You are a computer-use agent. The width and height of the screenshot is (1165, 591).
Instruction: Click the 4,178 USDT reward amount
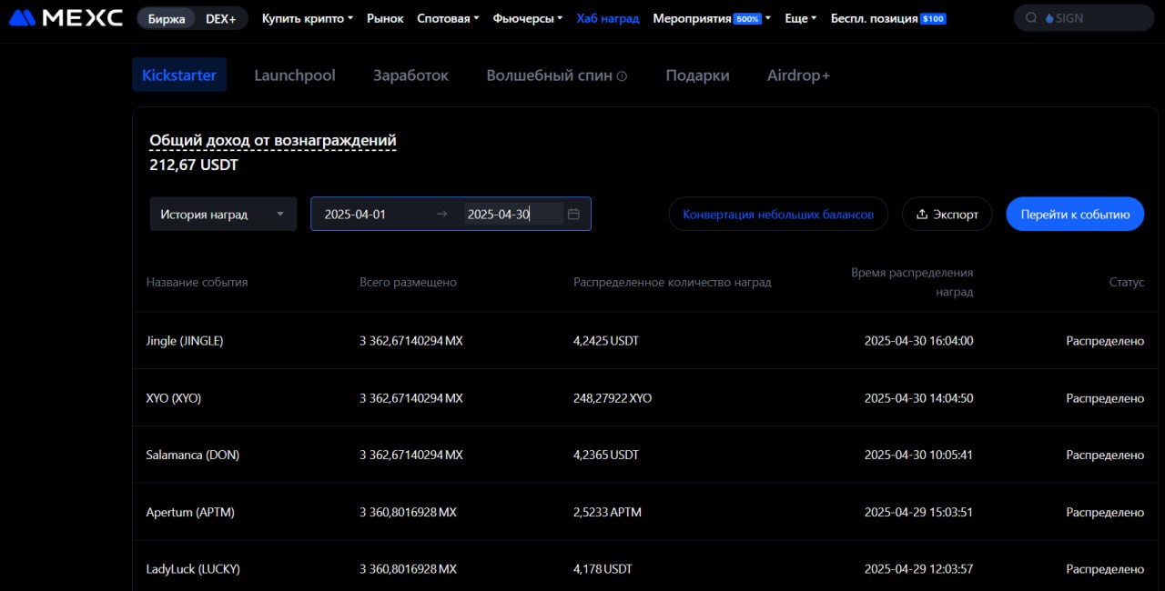pos(603,569)
